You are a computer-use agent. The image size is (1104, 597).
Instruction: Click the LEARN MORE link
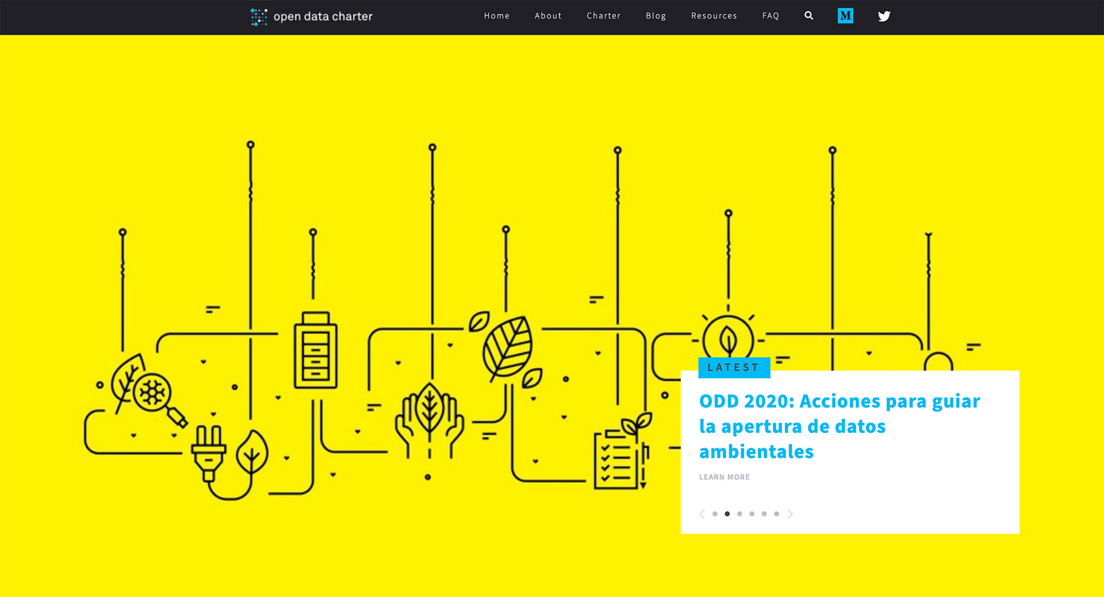click(724, 477)
